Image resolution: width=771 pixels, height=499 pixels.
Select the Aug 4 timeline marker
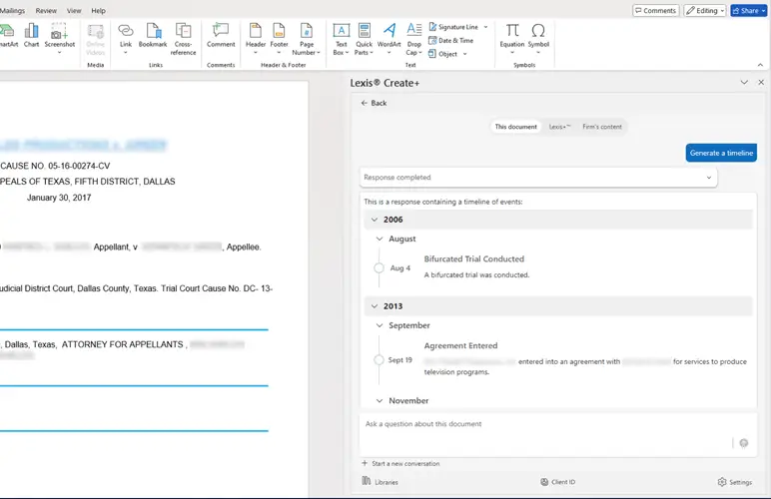pos(379,268)
